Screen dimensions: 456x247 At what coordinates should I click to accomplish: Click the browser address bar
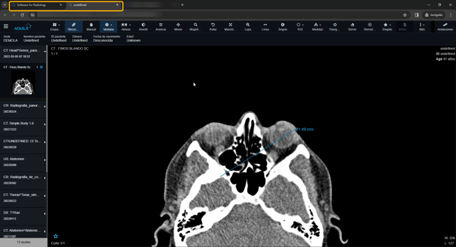pyautogui.click(x=218, y=15)
